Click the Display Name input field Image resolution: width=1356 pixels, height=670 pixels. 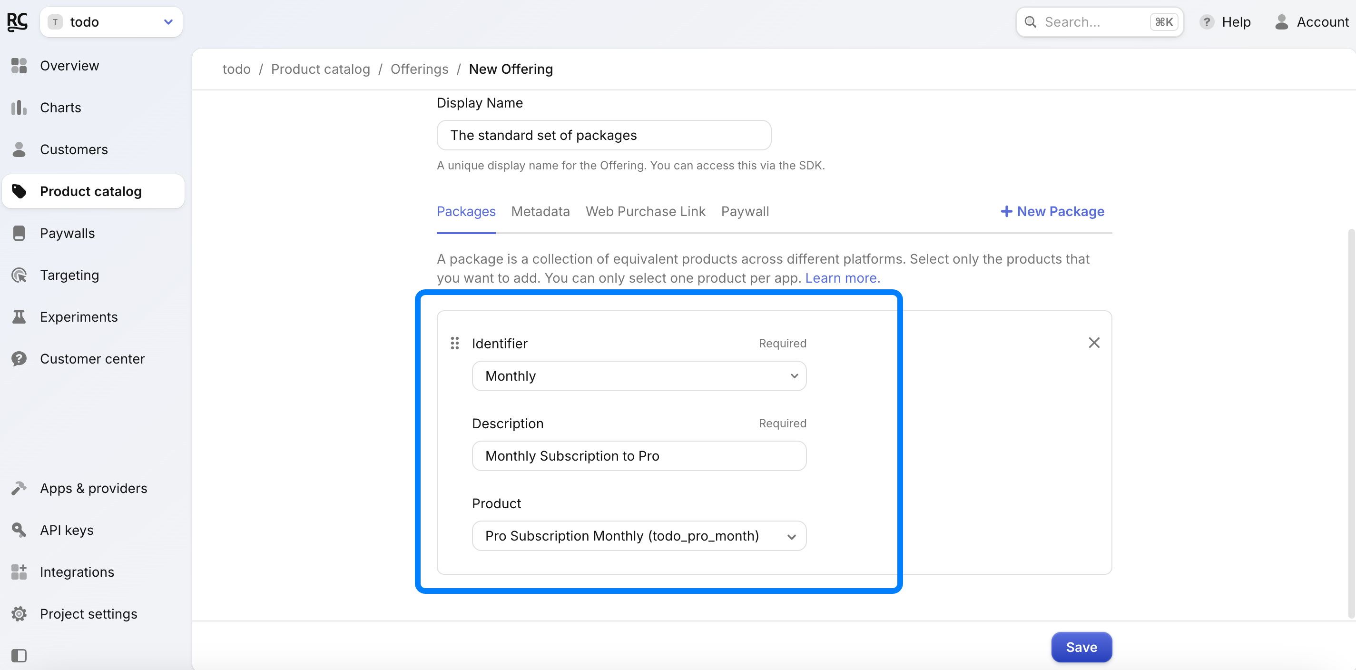click(603, 135)
